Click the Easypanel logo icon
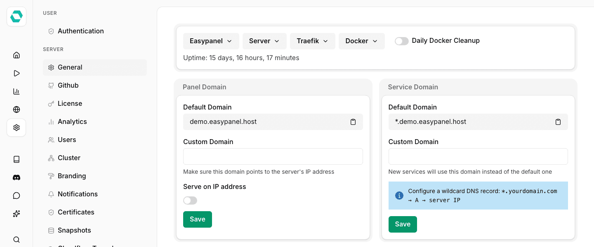 (x=16, y=16)
